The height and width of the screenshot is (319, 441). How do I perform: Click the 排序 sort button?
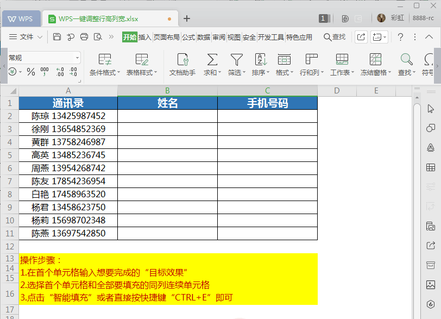tap(261, 65)
